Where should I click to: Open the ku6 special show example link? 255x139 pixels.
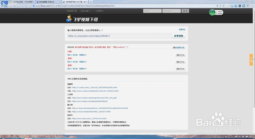(100, 108)
